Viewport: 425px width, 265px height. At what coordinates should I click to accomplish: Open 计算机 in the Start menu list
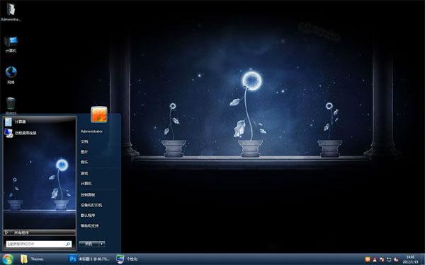click(x=86, y=184)
